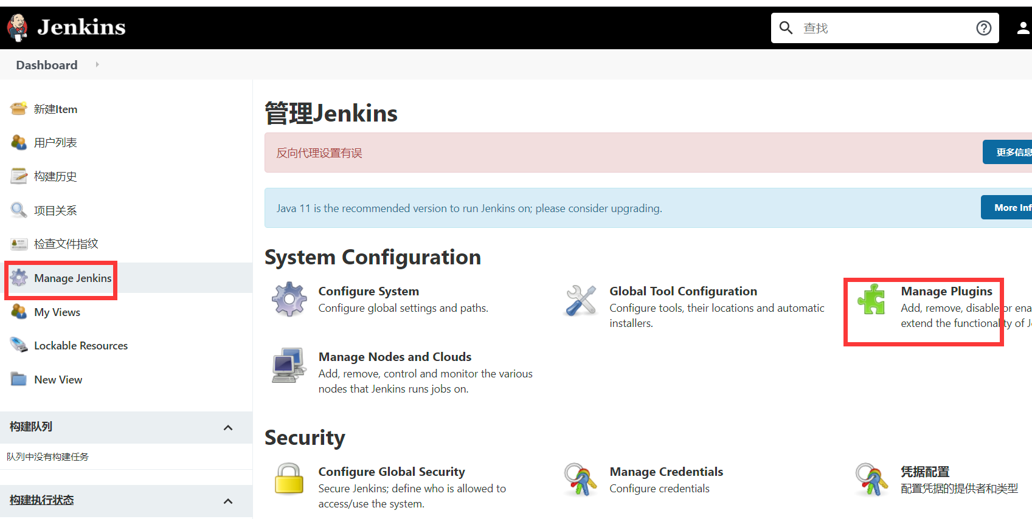Click the More Info button in Java notice

(1007, 207)
